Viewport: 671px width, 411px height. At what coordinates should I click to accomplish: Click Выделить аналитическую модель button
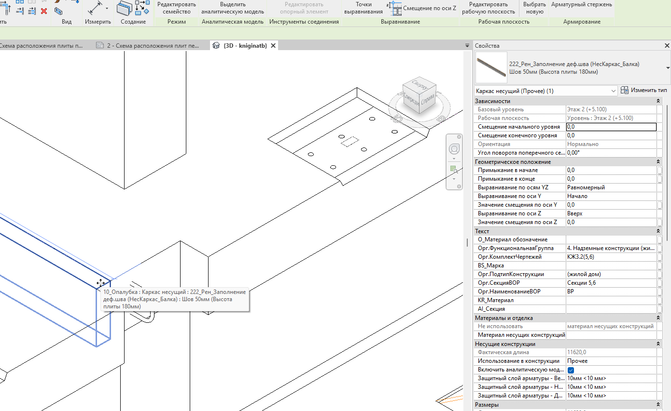point(232,8)
